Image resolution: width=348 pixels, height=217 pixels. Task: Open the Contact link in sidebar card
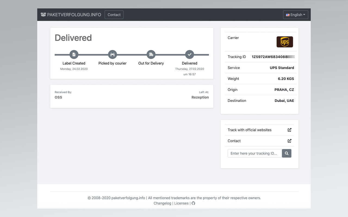[x=234, y=141]
